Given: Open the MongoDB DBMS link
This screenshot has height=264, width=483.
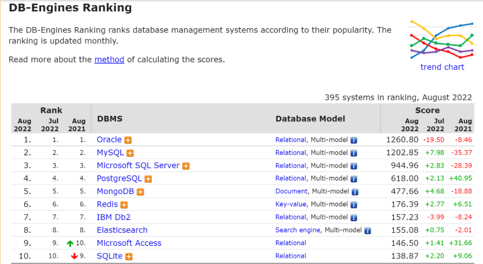Looking at the screenshot, I should 115,191.
